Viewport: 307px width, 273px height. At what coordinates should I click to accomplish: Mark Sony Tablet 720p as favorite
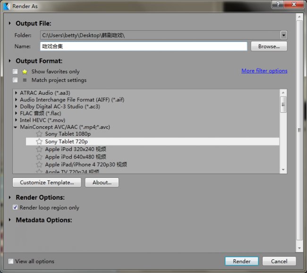[39, 141]
